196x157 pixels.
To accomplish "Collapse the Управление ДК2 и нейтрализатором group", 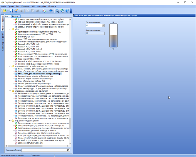I will 10,66.
